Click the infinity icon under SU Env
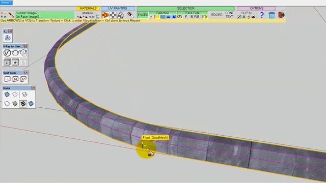The image size is (326, 183). (x=253, y=17)
